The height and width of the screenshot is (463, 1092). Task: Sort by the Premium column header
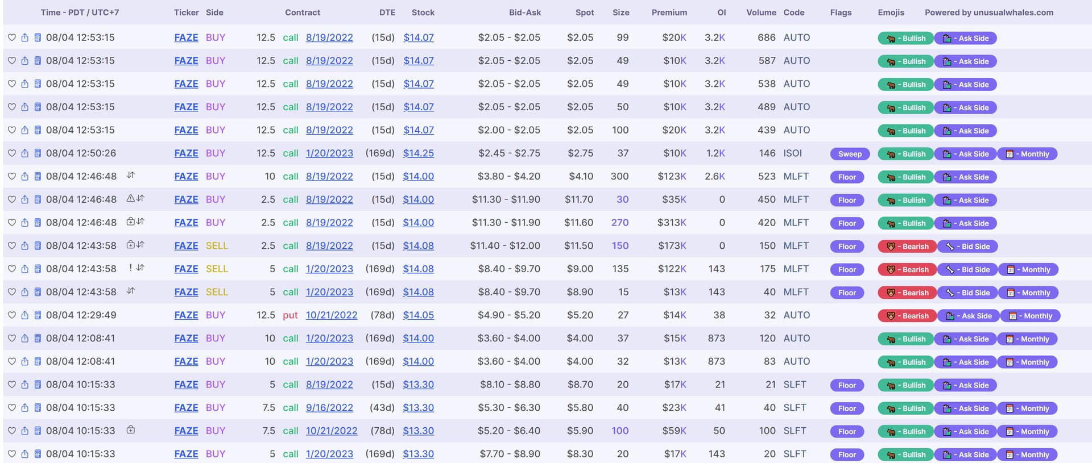point(669,12)
